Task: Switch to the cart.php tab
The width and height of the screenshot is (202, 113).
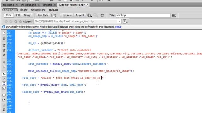Action: 47,5
